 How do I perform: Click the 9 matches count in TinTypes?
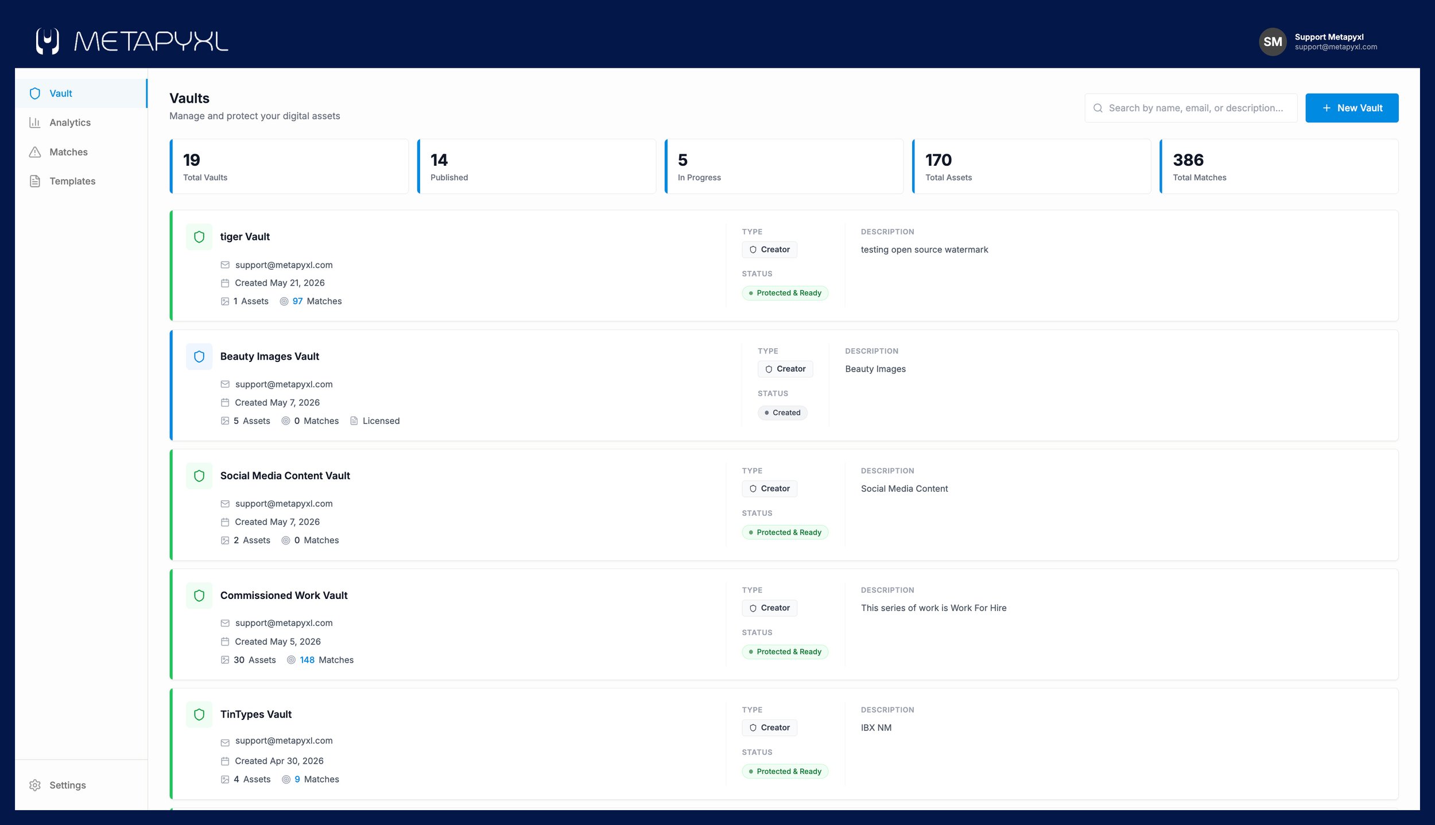click(x=297, y=779)
